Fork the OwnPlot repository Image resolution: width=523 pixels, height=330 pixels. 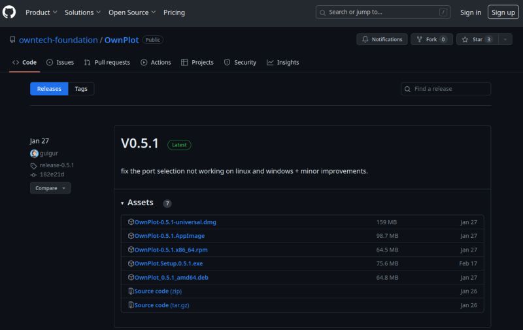point(431,39)
